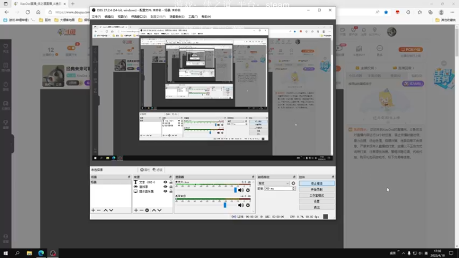
Task: Undock the scenes panel with its header icon
Action: point(129,177)
